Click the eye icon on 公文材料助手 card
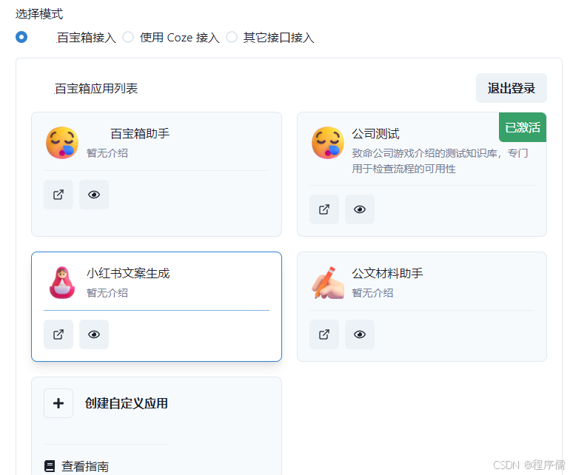The width and height of the screenshot is (570, 475). pyautogui.click(x=360, y=334)
